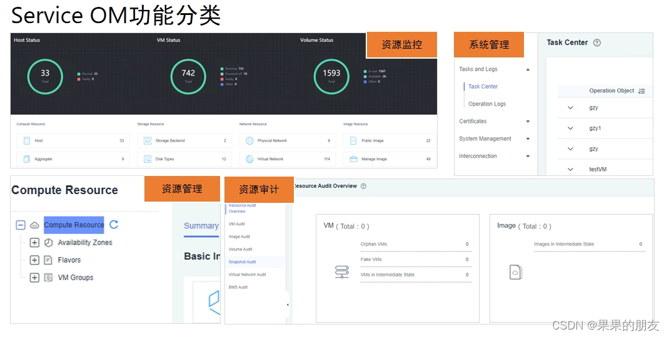
Task: Expand the first gzy task row
Action: [570, 108]
